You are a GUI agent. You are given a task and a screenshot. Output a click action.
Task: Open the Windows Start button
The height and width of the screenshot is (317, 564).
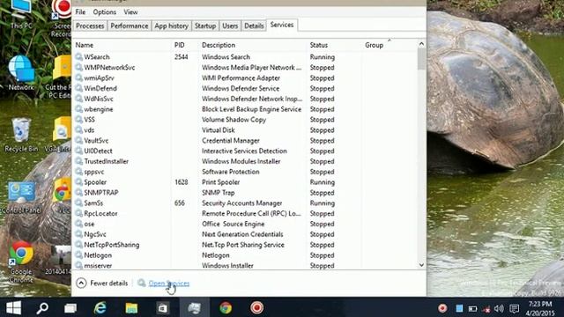(x=14, y=308)
